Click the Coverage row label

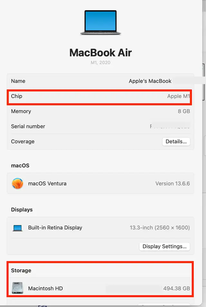tap(23, 141)
